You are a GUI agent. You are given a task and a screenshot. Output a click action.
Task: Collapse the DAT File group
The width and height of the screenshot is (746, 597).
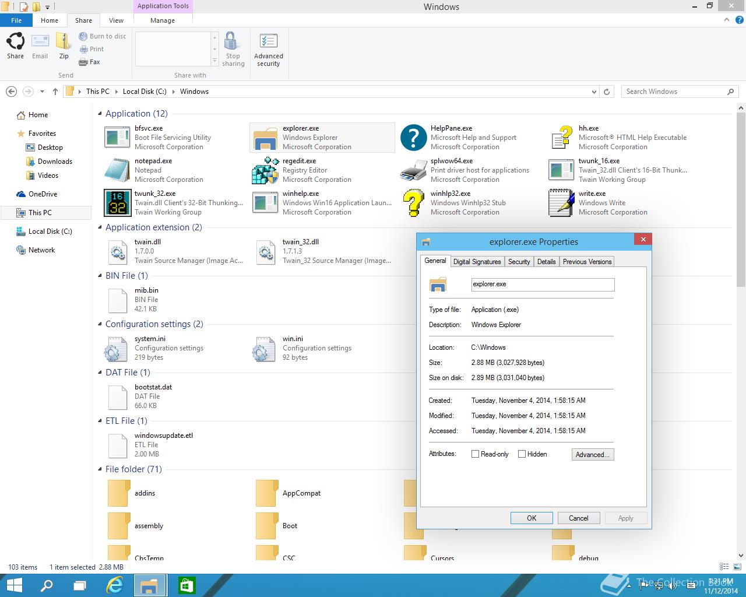[100, 373]
